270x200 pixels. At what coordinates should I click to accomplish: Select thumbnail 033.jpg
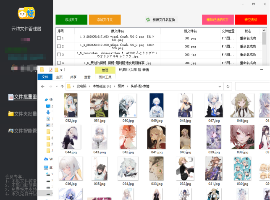[156, 168]
